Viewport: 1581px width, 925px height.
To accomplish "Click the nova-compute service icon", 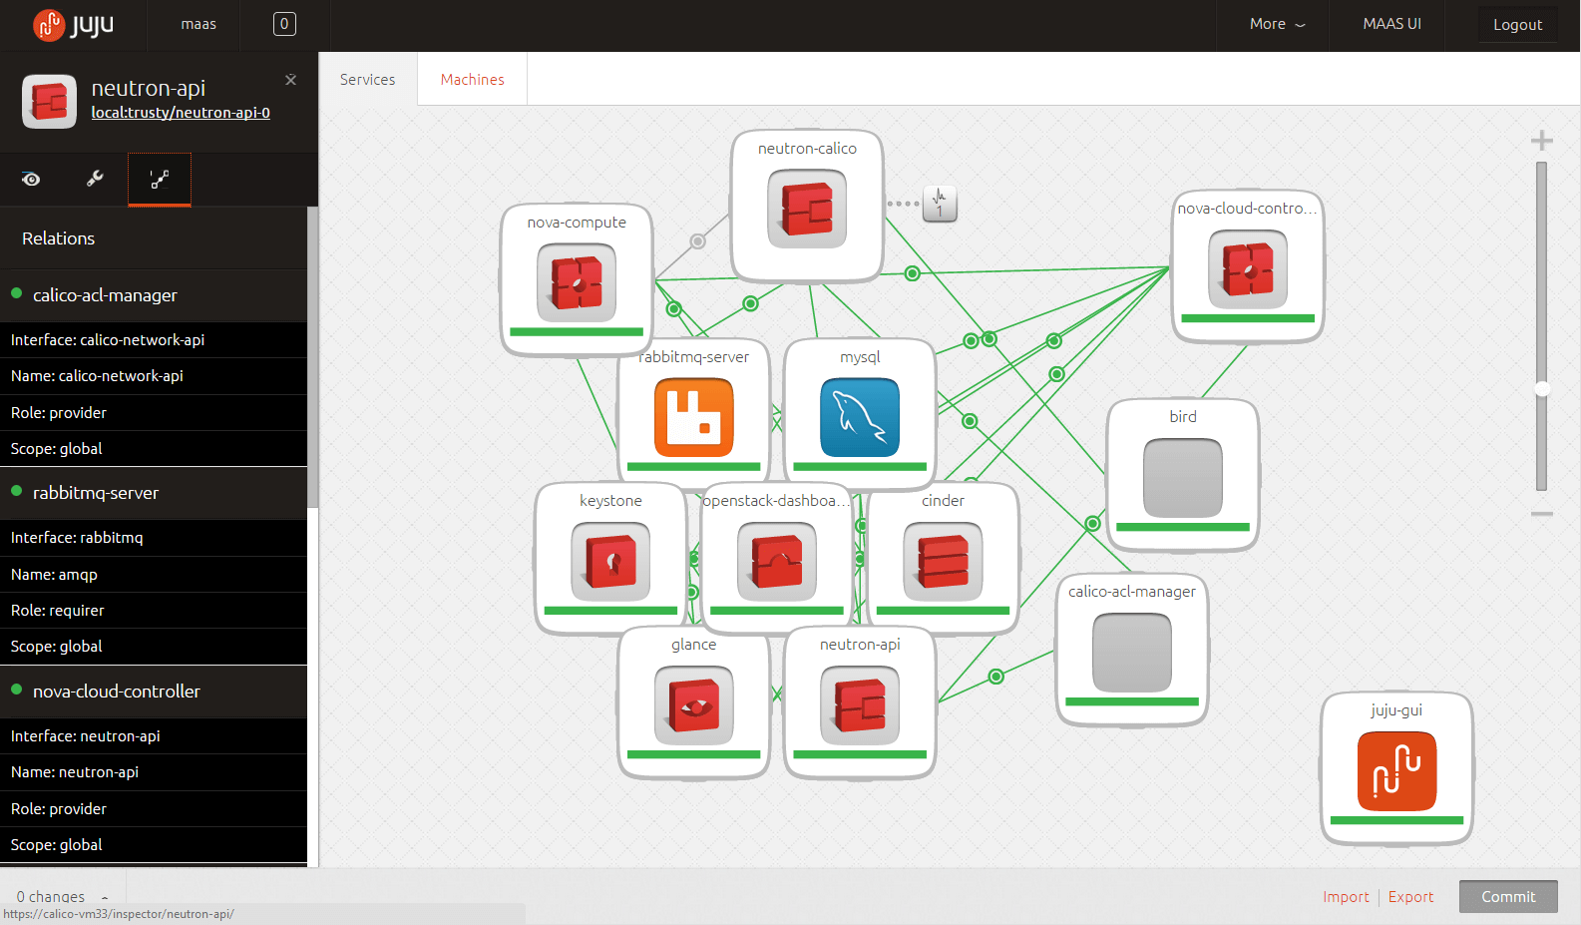I will pos(577,282).
